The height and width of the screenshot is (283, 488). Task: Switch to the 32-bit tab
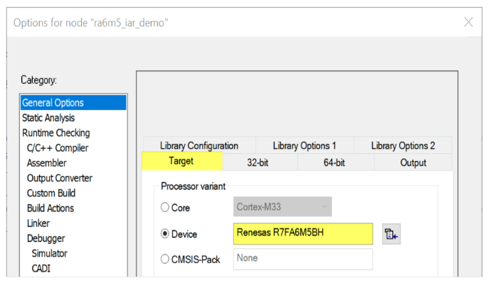tap(260, 162)
